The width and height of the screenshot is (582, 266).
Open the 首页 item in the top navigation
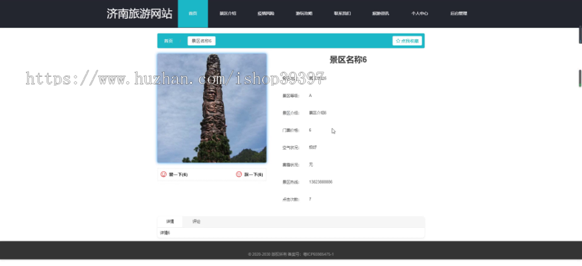(193, 14)
